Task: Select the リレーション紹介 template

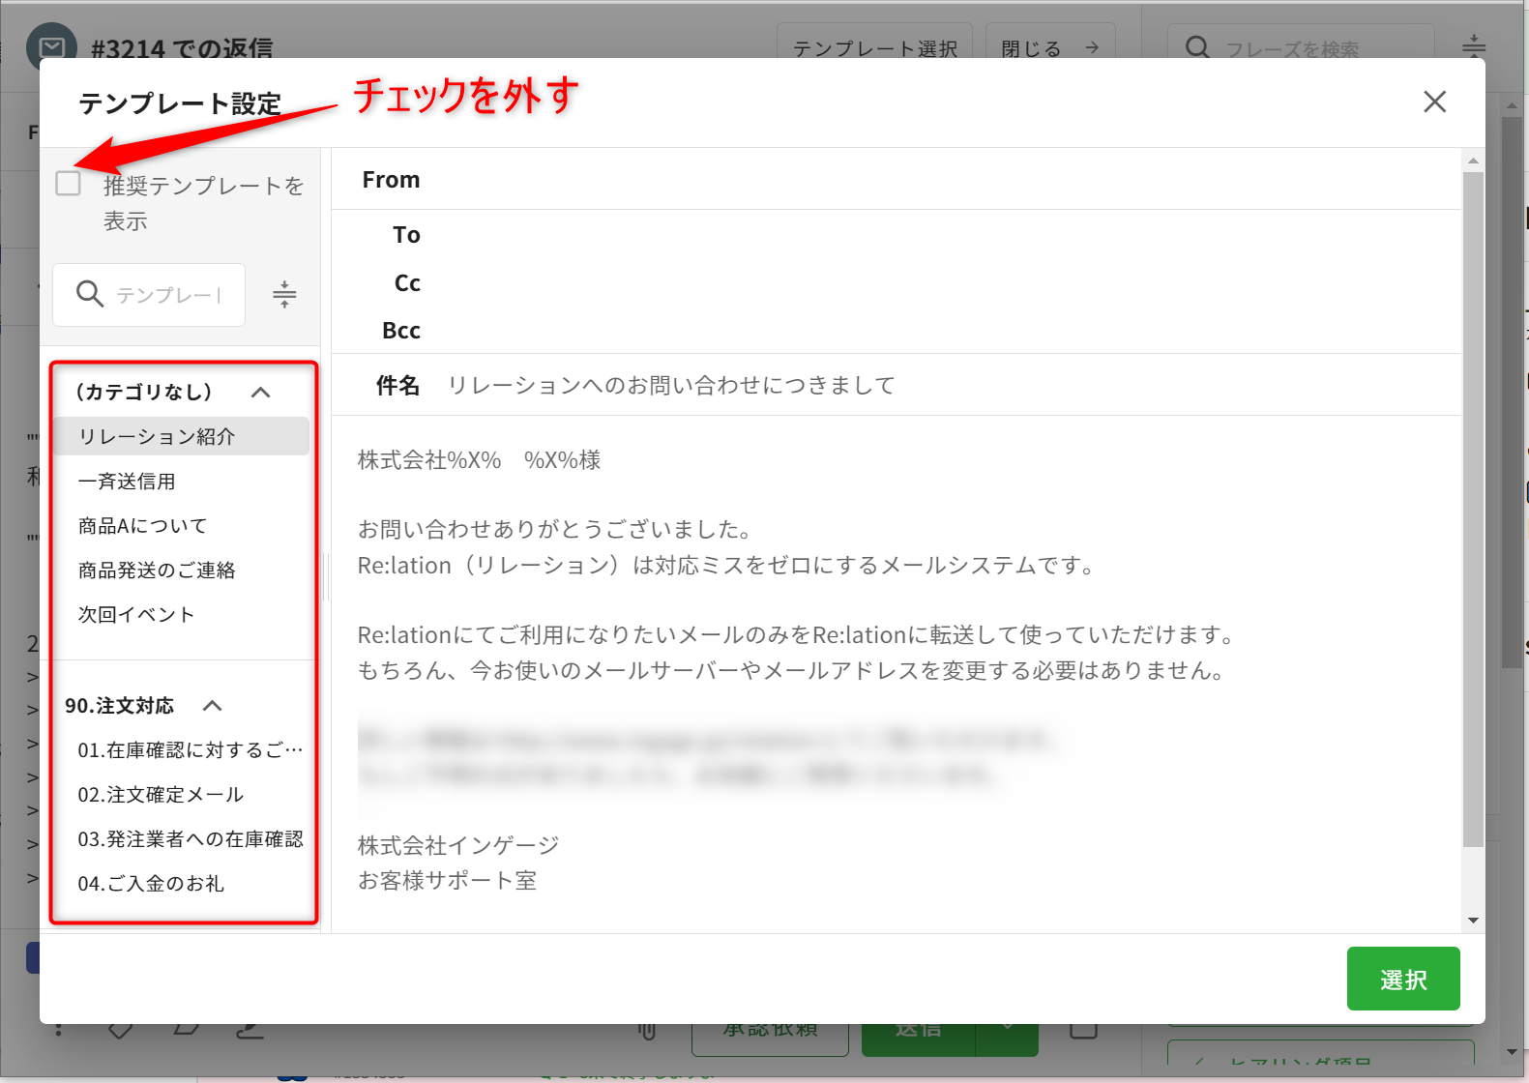Action: [157, 436]
